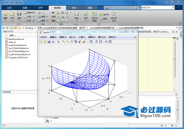184x129 pixels.
Task: Select BaseFunction.m in Current Folder
Action: 16,39
